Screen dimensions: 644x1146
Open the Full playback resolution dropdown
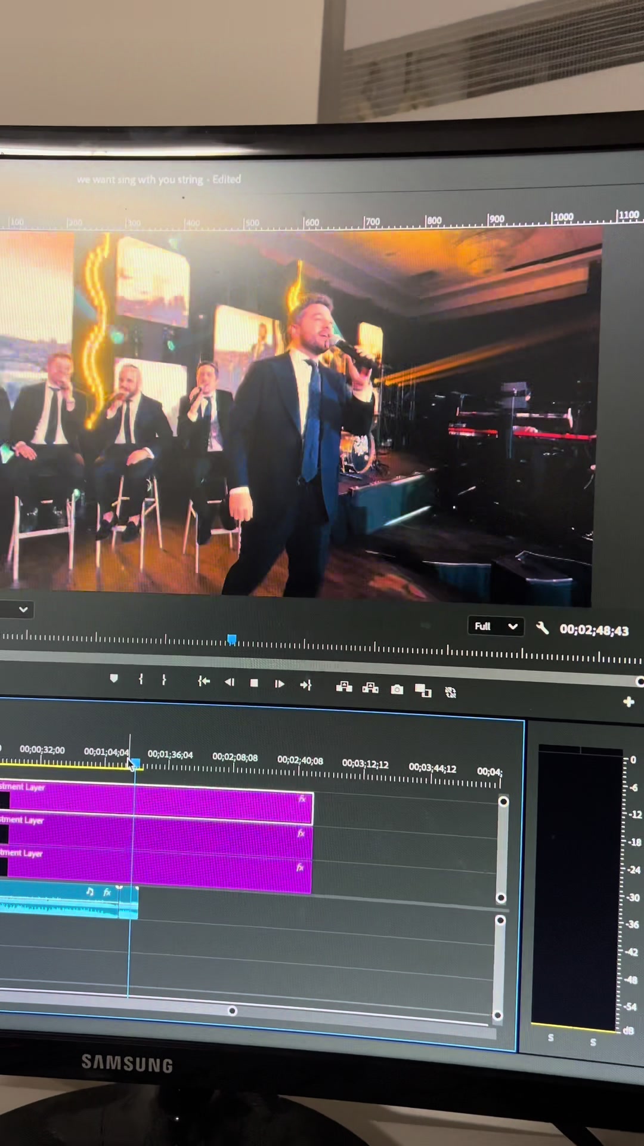(496, 626)
